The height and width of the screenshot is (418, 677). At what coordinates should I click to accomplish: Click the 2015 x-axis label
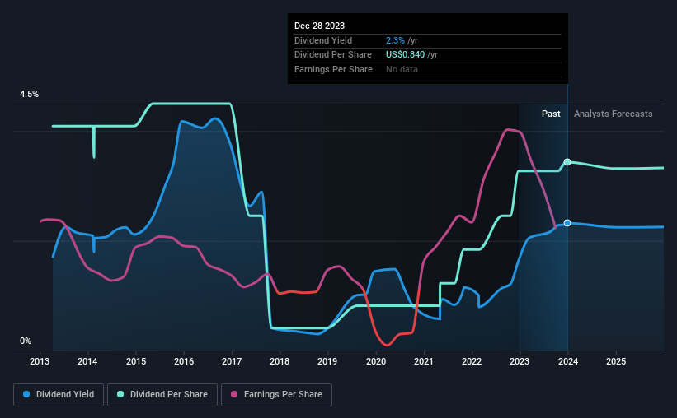click(x=136, y=361)
